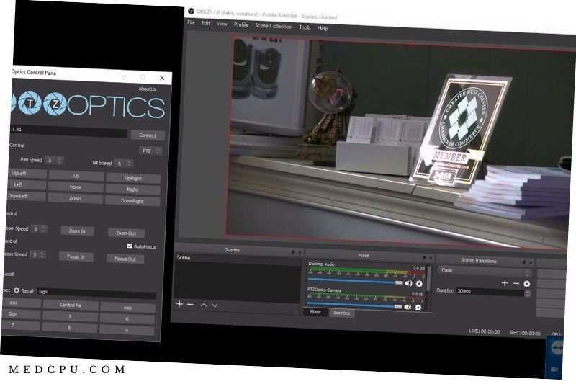The height and width of the screenshot is (384, 576).
Task: Open the Tools menu in OBS
Action: (305, 27)
